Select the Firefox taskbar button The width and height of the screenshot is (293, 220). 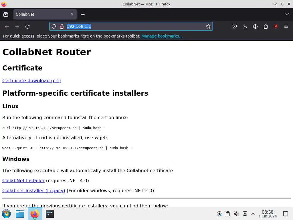click(35, 214)
